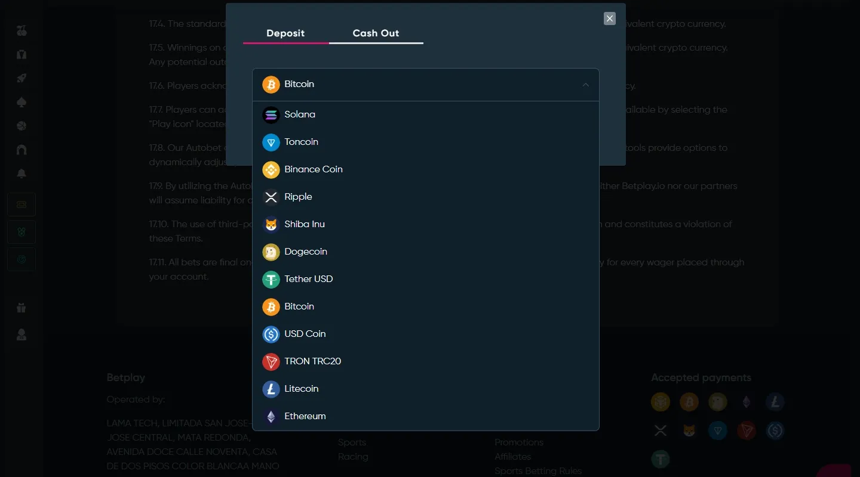This screenshot has height=477, width=860.
Task: Open the live dealer vest icon in sidebar
Action: tap(21, 55)
